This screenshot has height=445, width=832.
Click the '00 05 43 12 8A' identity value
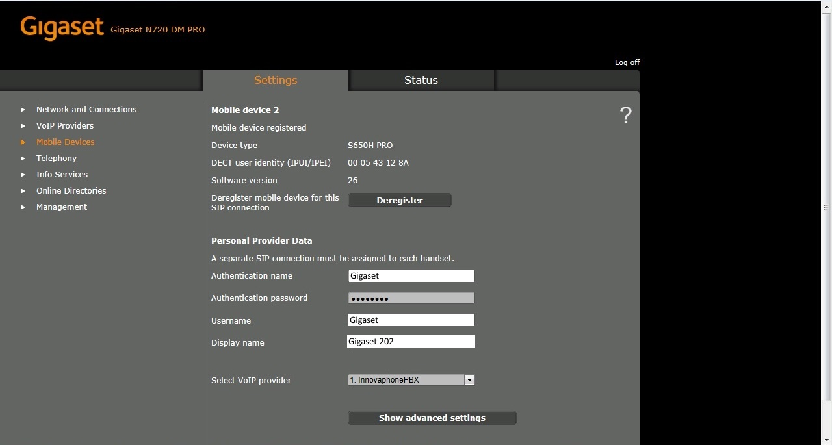[378, 163]
